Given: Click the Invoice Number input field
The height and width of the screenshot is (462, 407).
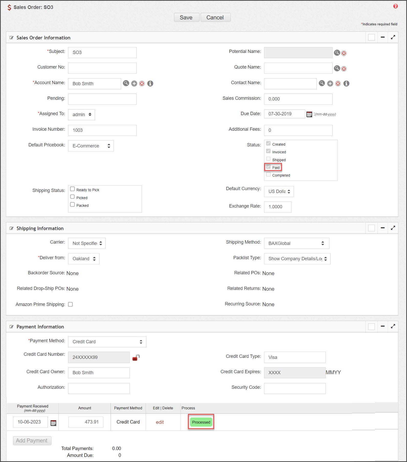Looking at the screenshot, I should tap(102, 130).
